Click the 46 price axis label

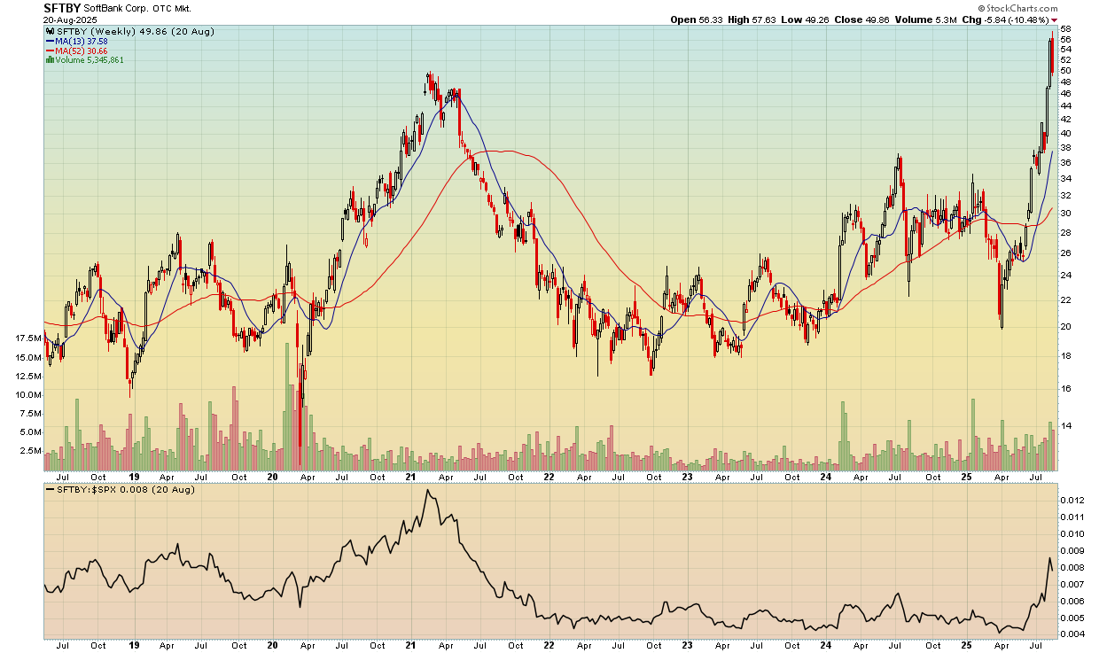[1065, 94]
